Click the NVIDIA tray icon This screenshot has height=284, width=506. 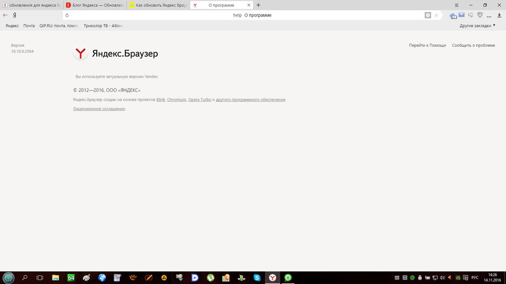[457, 278]
